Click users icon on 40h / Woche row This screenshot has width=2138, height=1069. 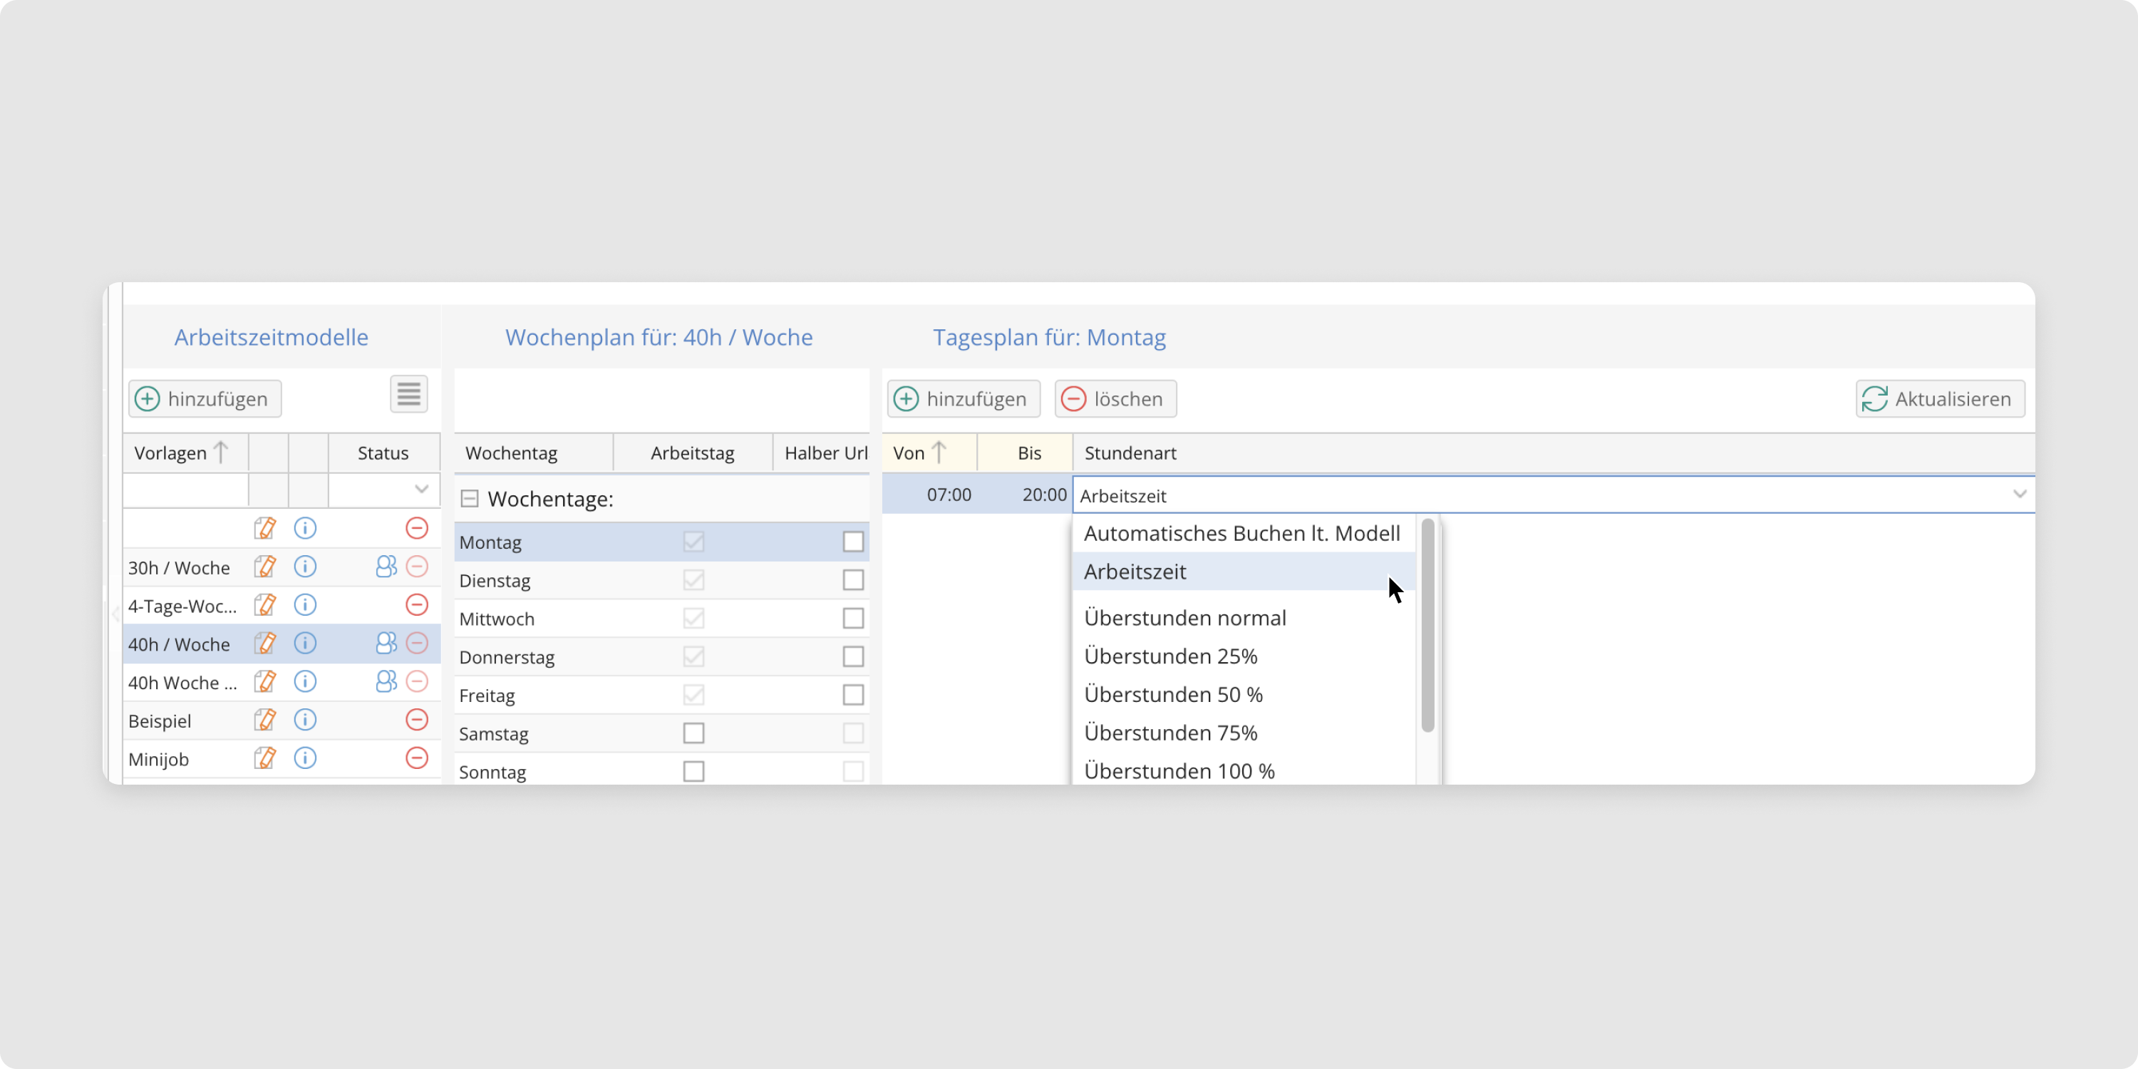[386, 644]
